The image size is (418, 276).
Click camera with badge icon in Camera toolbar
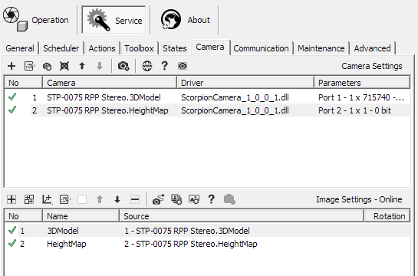coord(123,66)
